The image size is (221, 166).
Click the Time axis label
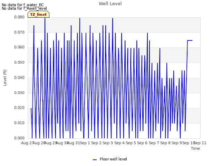195,148
